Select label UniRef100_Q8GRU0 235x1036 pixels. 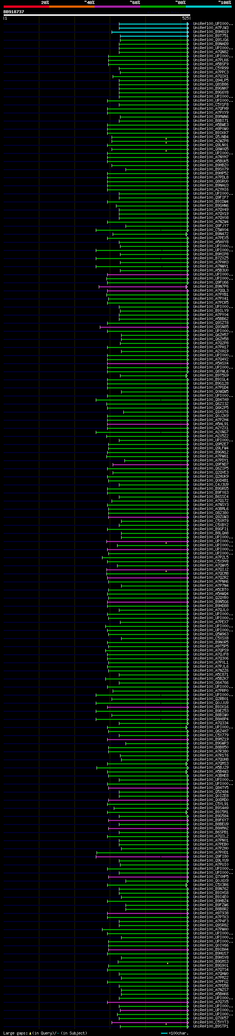coord(211,181)
